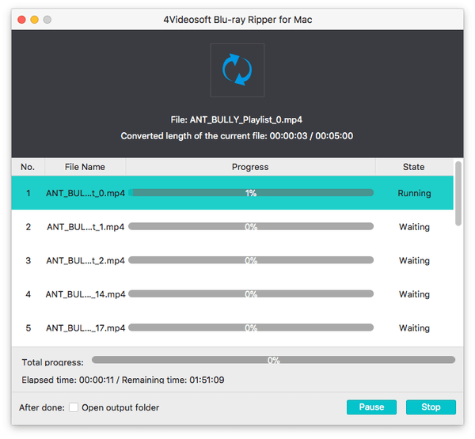Click the File Name column header
Image resolution: width=475 pixels, height=439 pixels.
tap(85, 167)
